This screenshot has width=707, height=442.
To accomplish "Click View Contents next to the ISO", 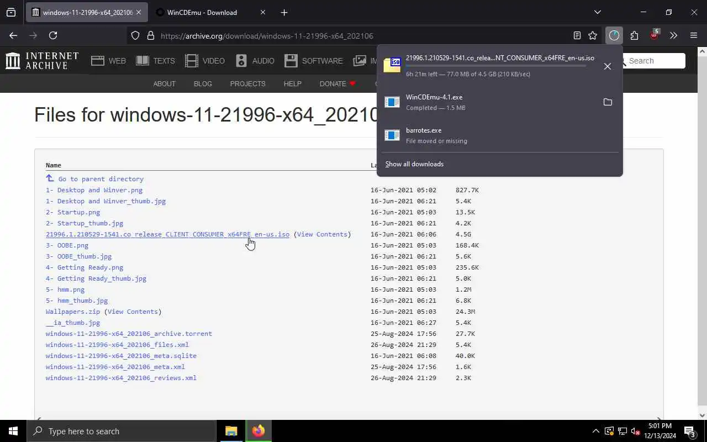I will [322, 234].
